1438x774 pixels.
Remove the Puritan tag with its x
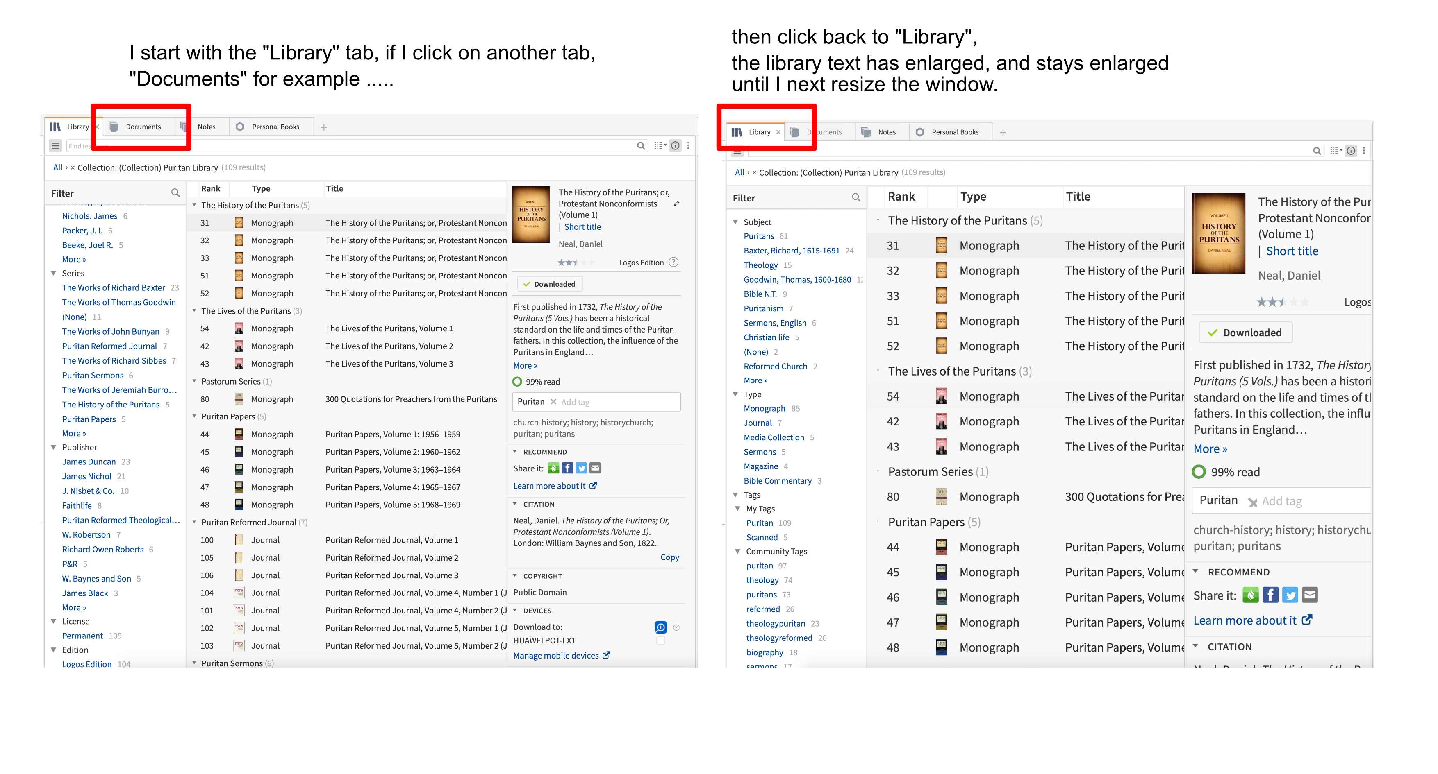553,401
